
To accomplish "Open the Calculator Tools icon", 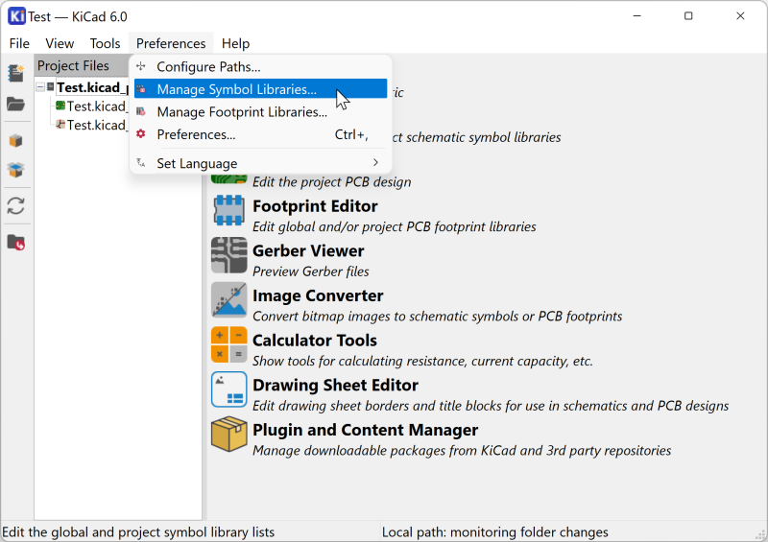I will click(x=228, y=344).
